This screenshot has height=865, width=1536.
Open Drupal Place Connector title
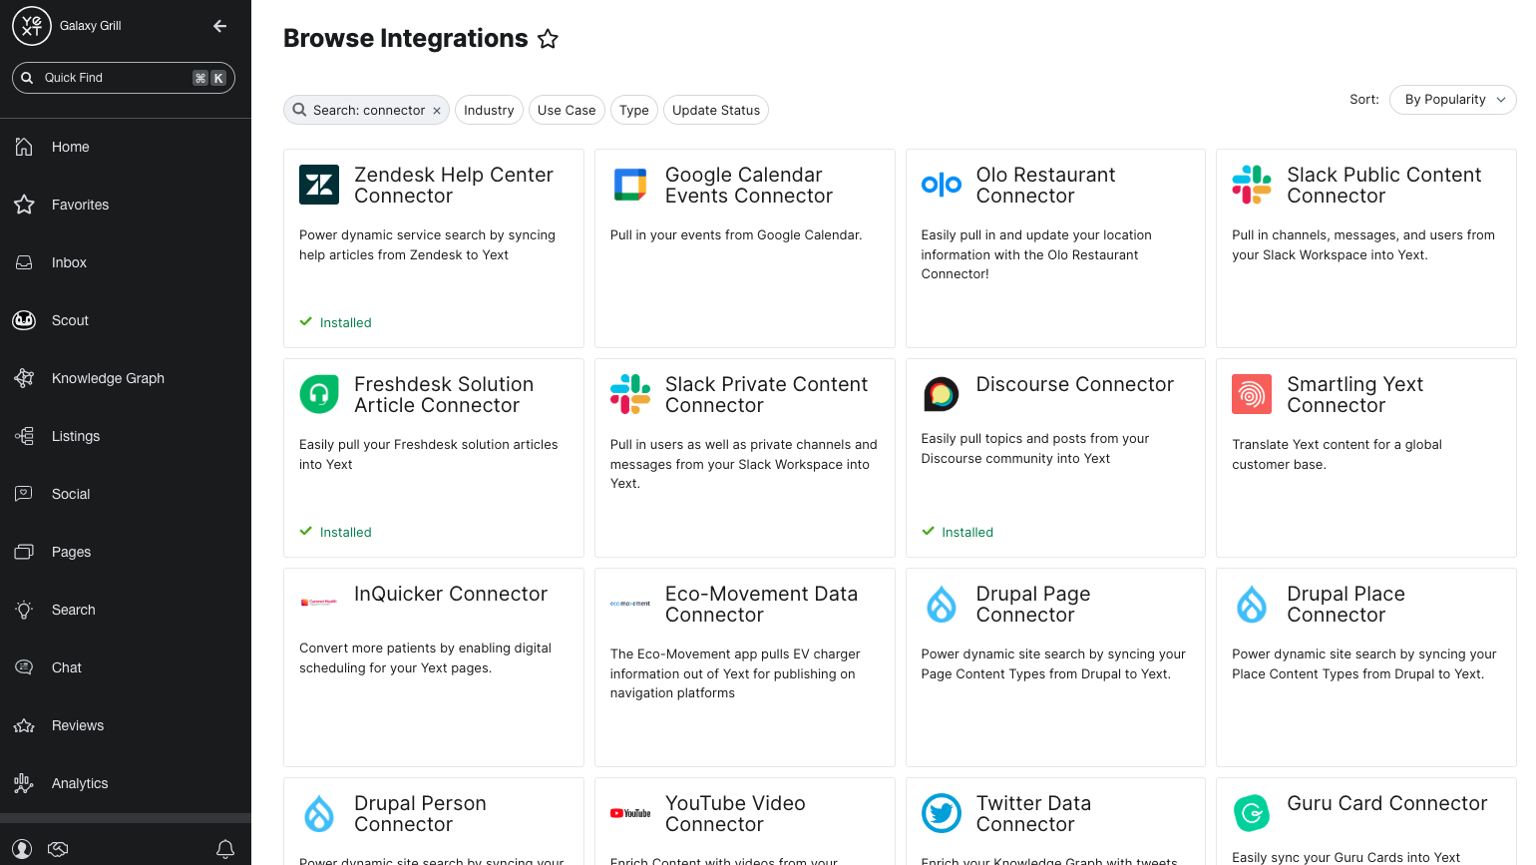(1345, 605)
